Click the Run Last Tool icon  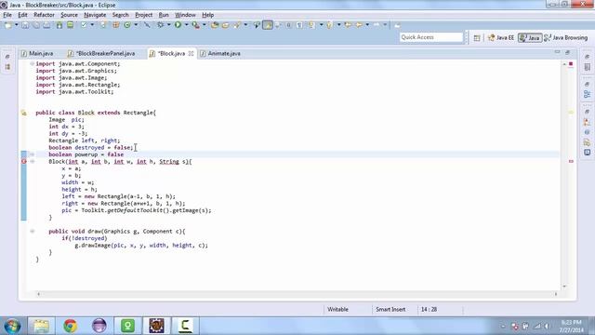tap(196, 25)
